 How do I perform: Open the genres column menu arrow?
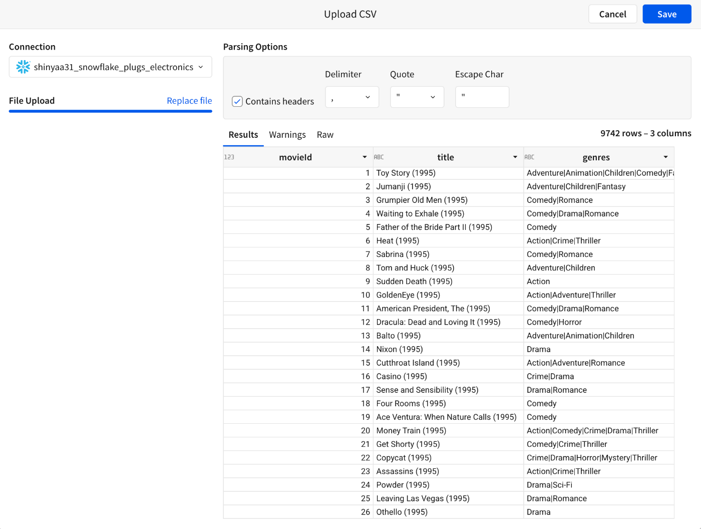click(x=665, y=157)
